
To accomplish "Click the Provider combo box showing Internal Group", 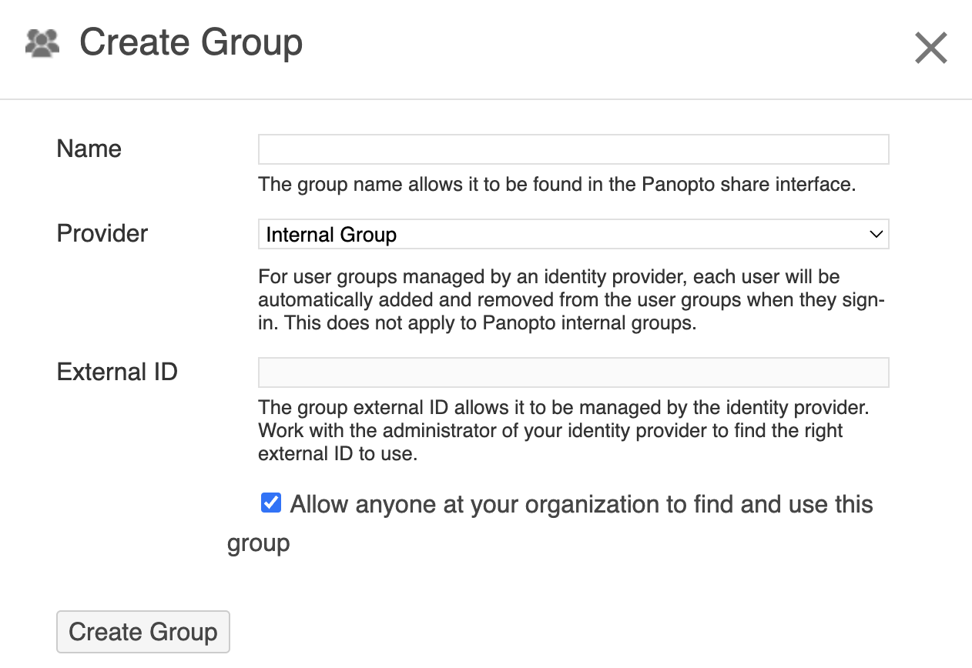I will [573, 234].
